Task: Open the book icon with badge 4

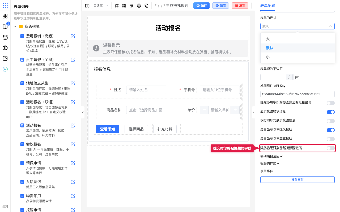Action: [5, 26]
